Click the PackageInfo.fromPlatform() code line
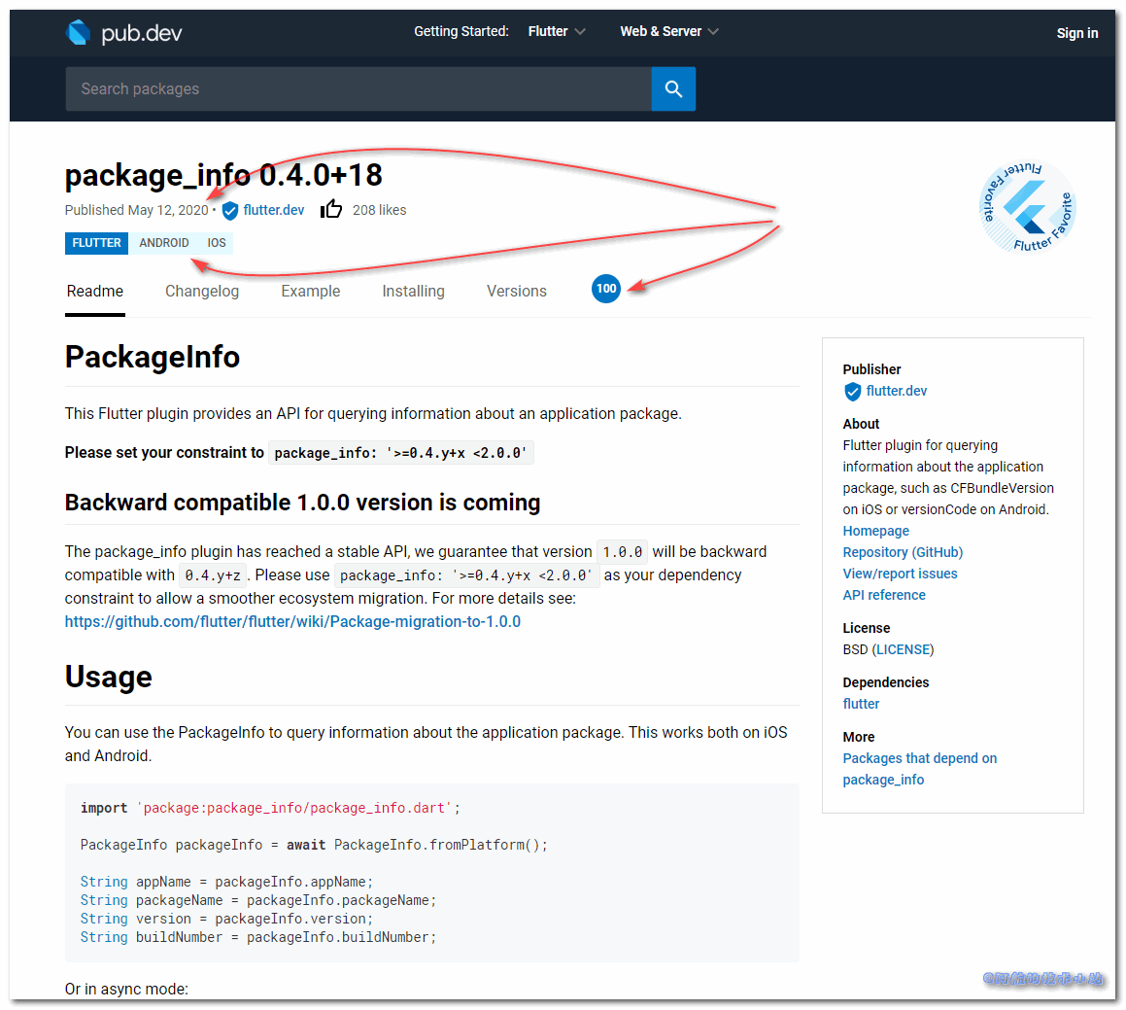The width and height of the screenshot is (1126, 1010). click(x=314, y=845)
